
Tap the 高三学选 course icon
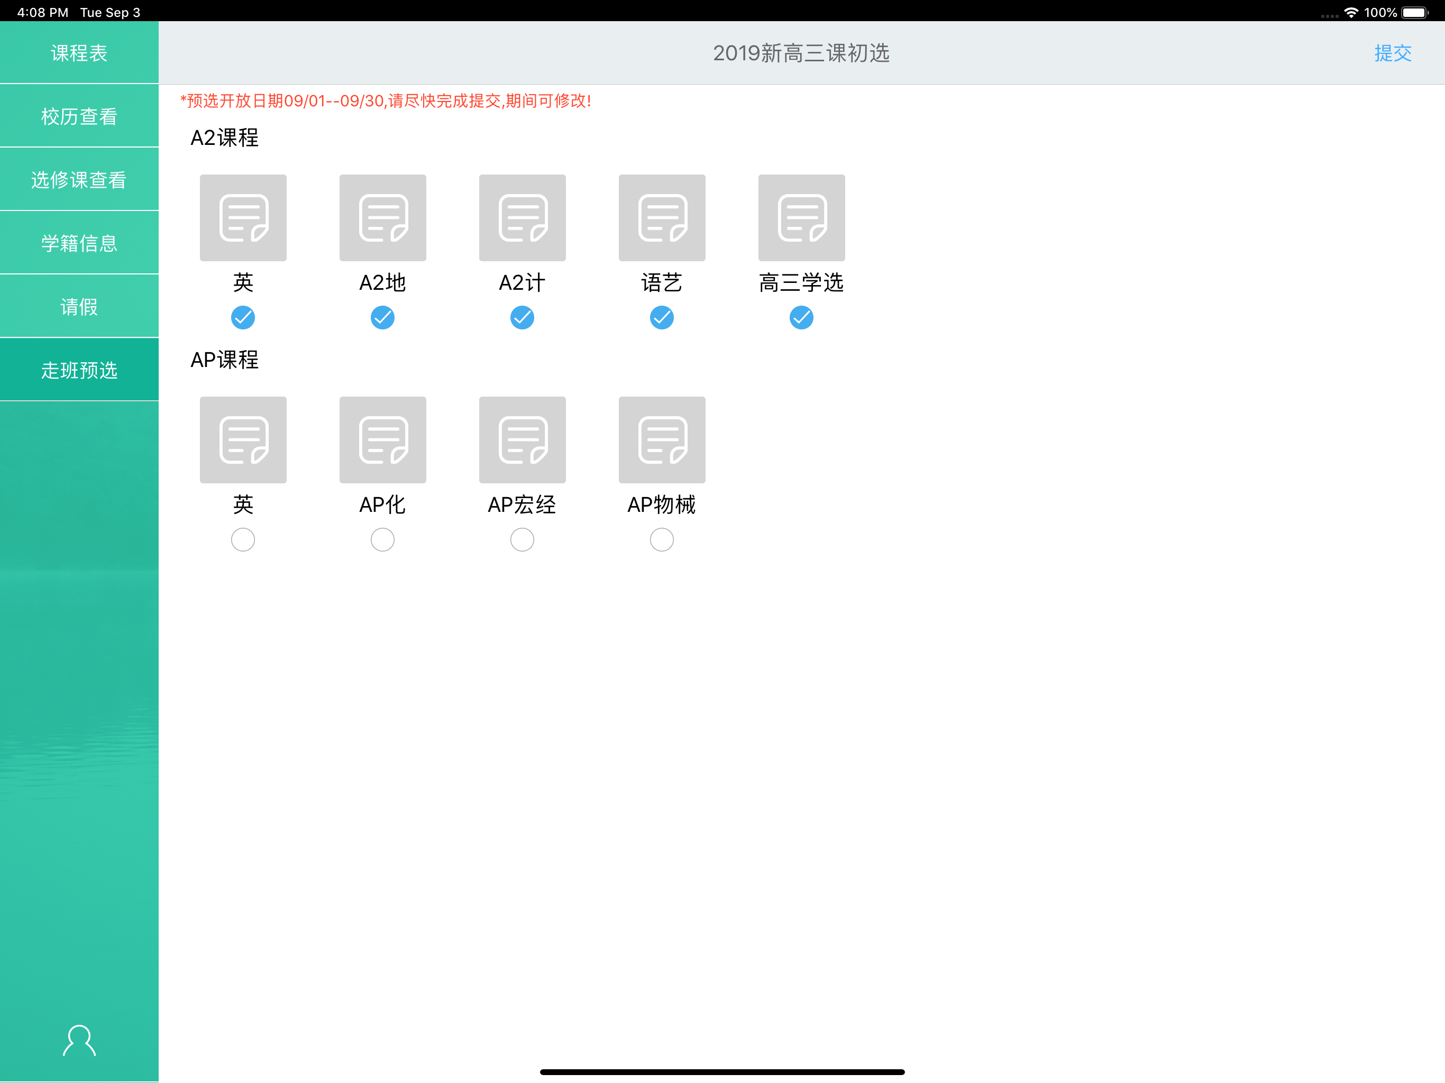[x=801, y=217]
